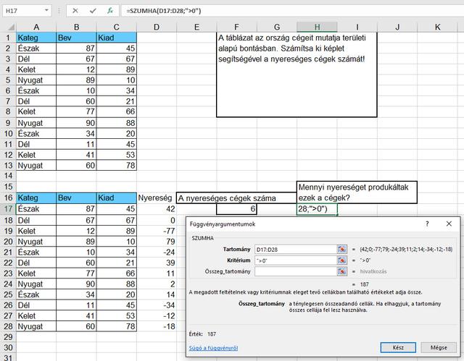The image size is (464, 361).
Task: Click cell B16 'Bev' header
Action: [76, 198]
